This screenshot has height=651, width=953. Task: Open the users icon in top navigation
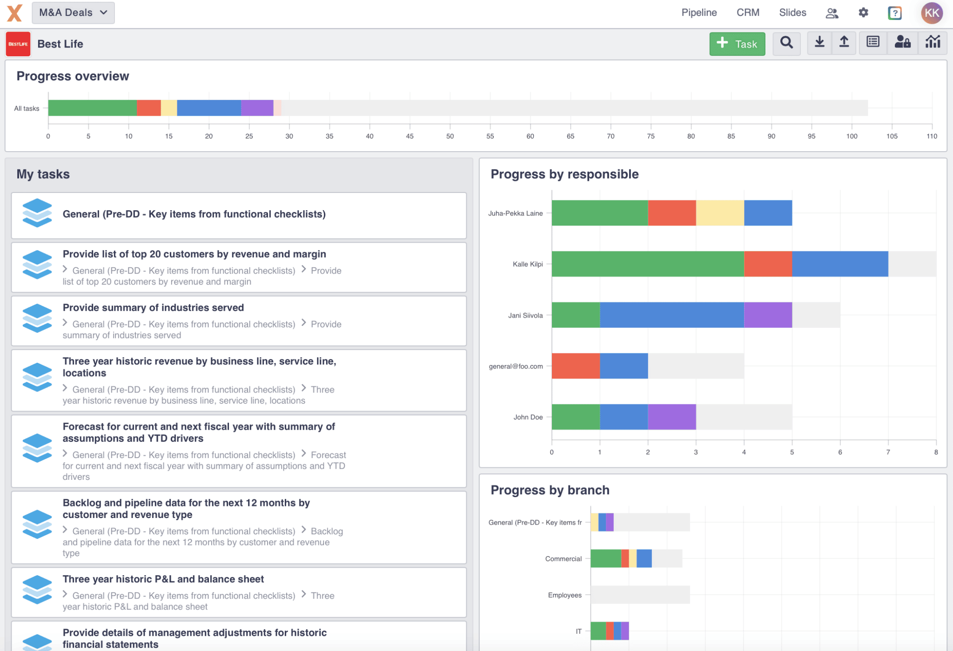click(x=832, y=13)
